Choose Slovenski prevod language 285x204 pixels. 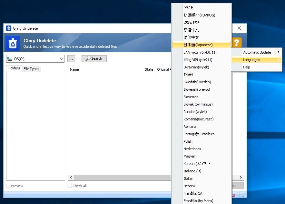coord(201,89)
